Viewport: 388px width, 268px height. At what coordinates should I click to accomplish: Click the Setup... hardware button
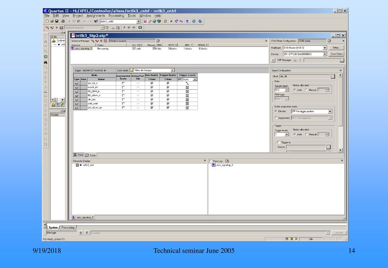click(x=336, y=48)
